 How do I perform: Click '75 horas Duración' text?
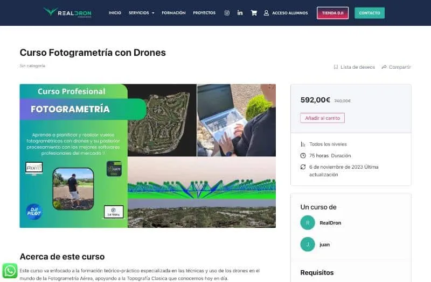coord(330,156)
